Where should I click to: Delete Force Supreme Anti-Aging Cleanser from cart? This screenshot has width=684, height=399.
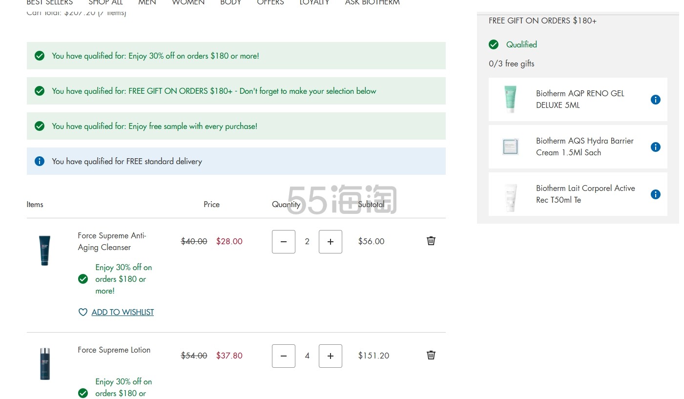coord(431,241)
